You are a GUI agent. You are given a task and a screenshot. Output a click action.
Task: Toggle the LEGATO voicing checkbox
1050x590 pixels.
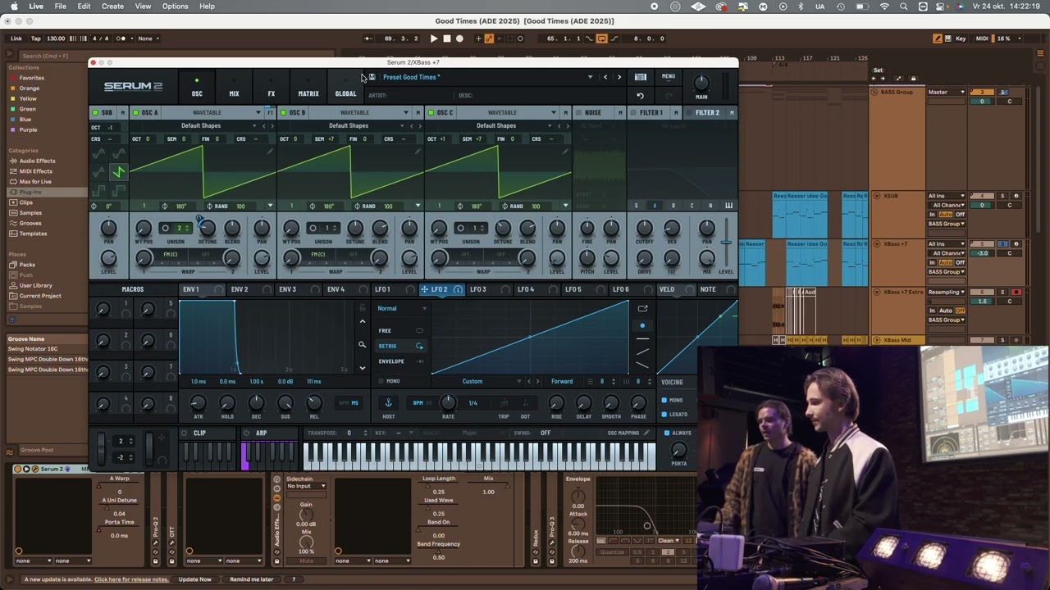(x=664, y=415)
